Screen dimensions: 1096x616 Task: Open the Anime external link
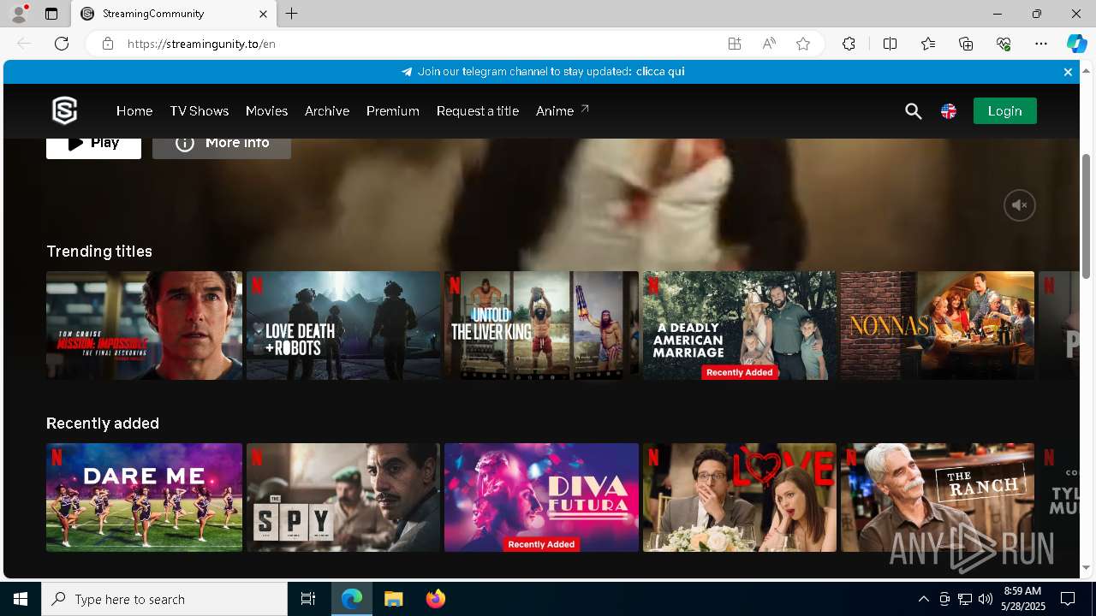563,110
